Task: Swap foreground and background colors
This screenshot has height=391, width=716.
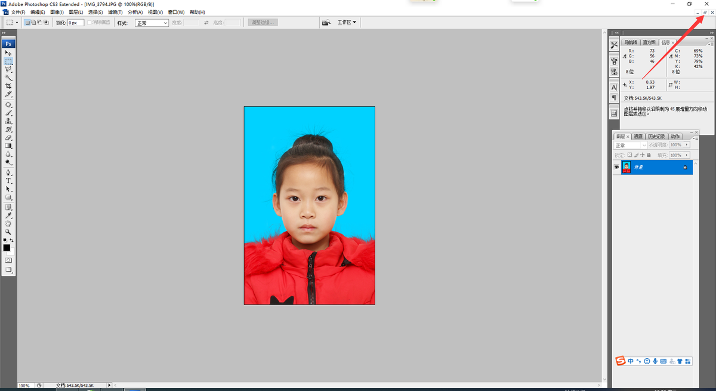Action: pyautogui.click(x=11, y=240)
